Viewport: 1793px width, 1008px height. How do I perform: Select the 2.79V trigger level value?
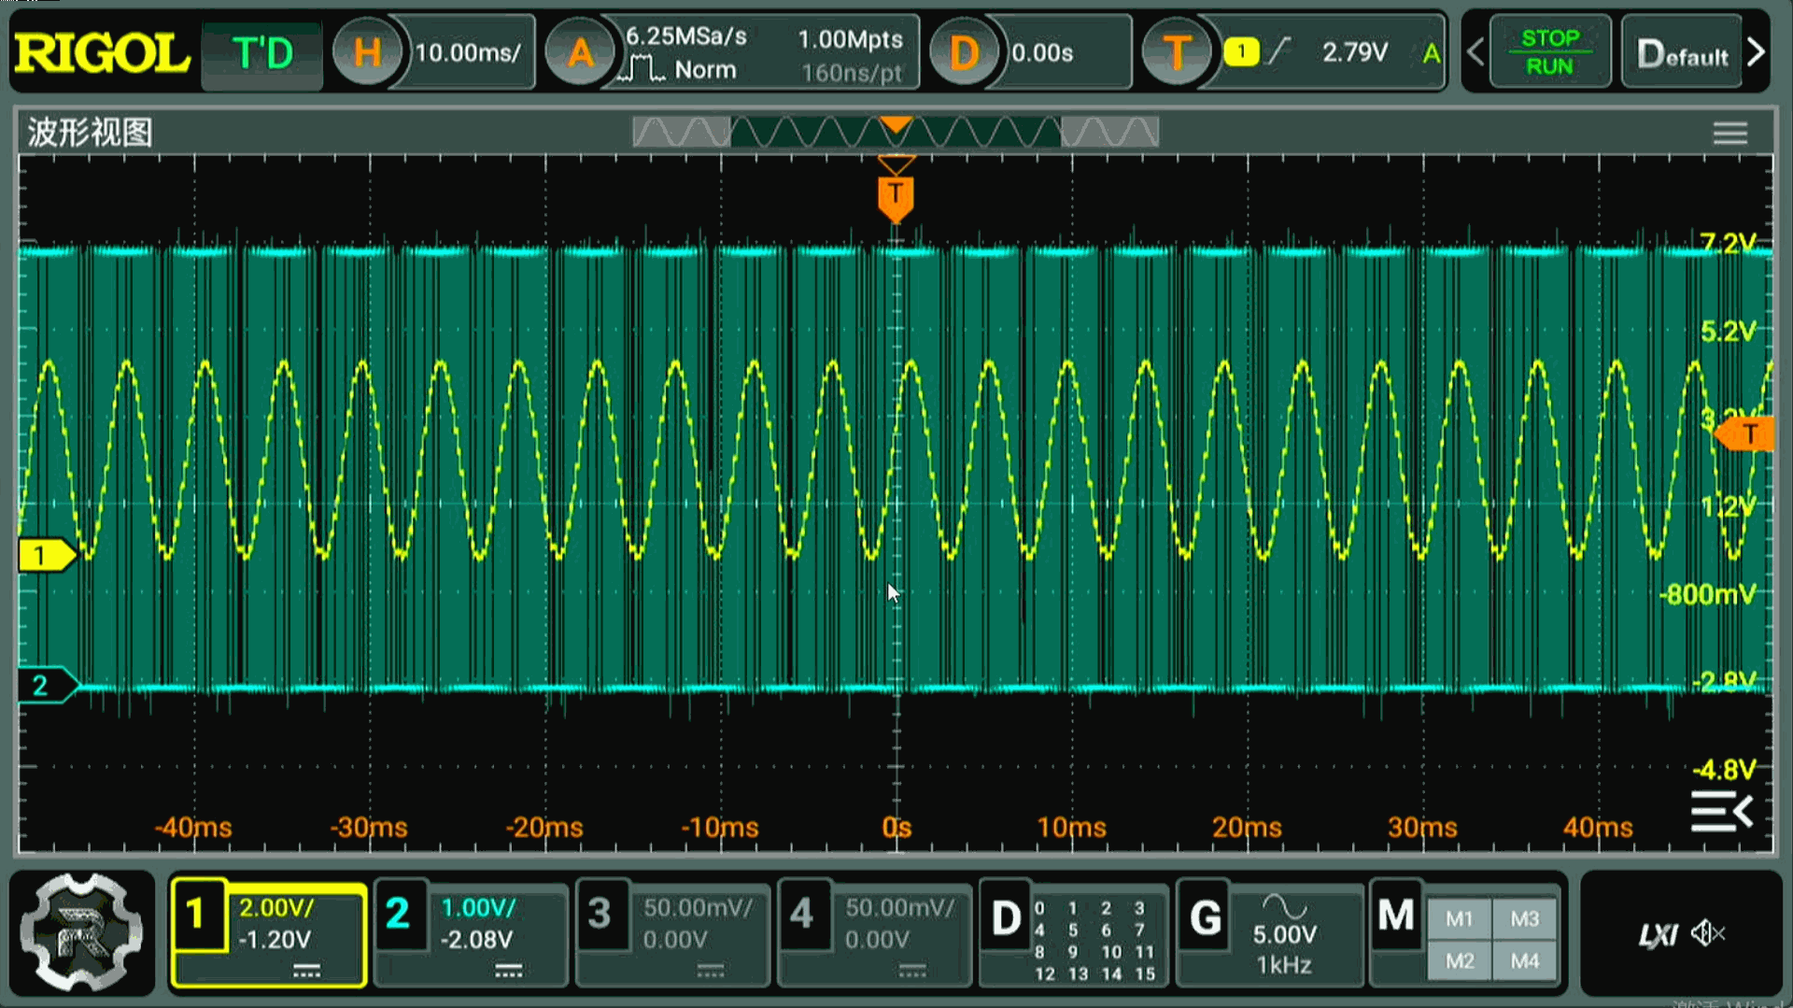(1354, 51)
